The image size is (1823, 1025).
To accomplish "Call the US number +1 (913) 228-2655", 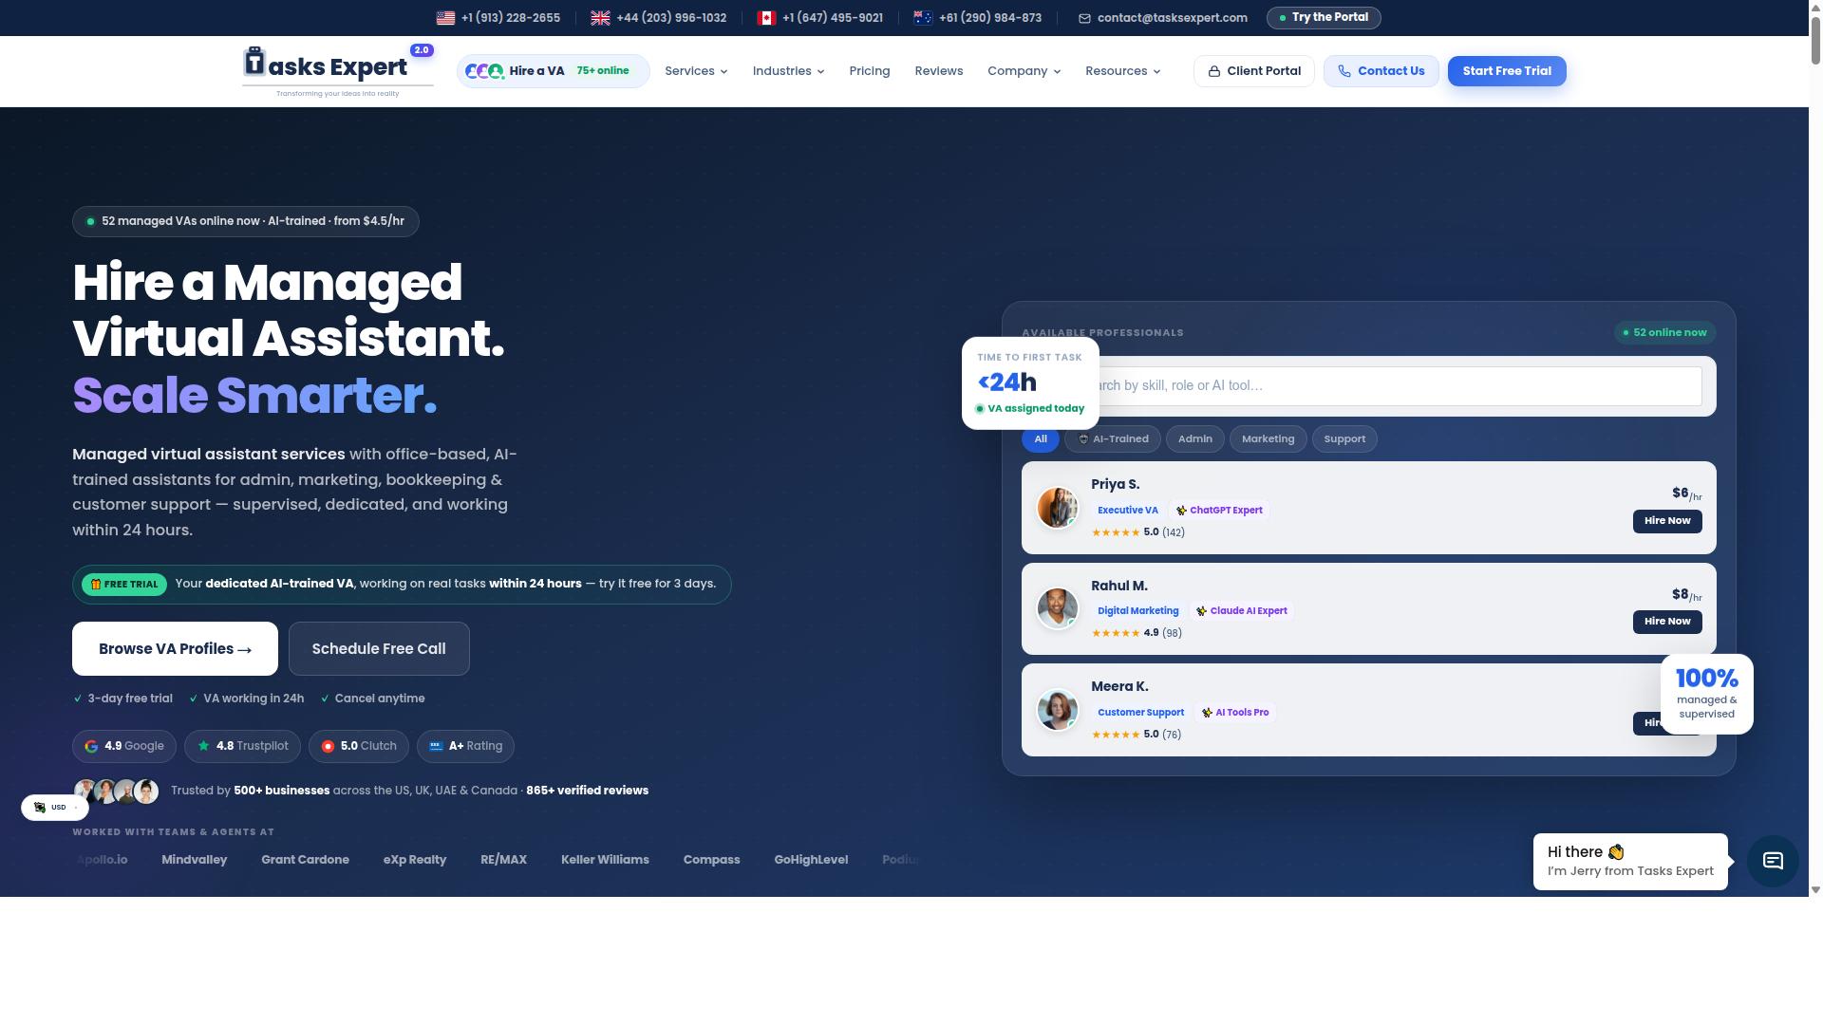I will click(x=510, y=18).
